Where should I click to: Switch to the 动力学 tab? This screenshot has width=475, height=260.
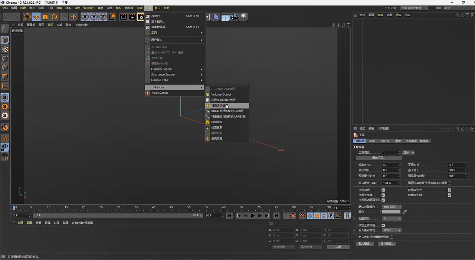[x=385, y=141]
